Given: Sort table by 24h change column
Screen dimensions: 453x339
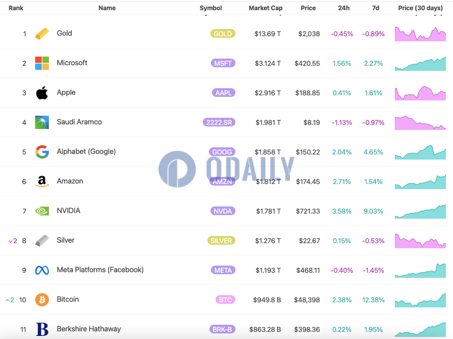Looking at the screenshot, I should 344,8.
